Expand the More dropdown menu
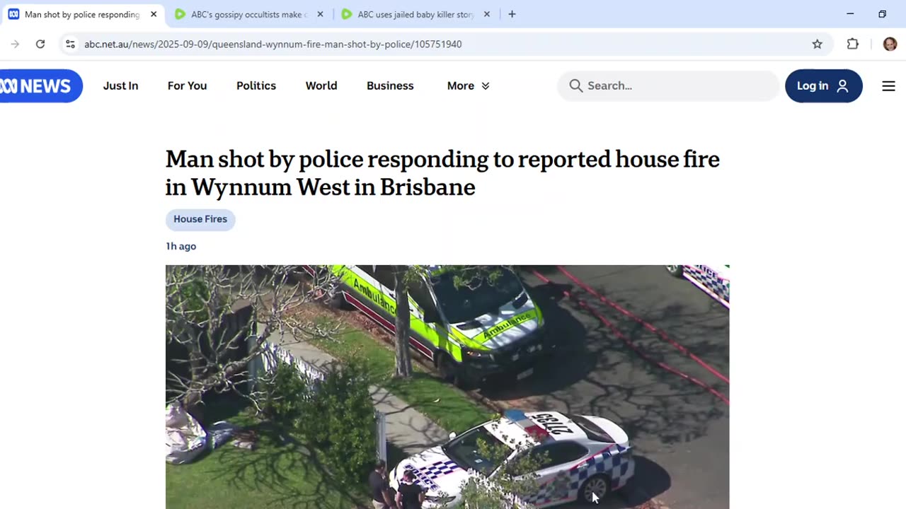Screen dimensions: 906x509 coord(468,86)
